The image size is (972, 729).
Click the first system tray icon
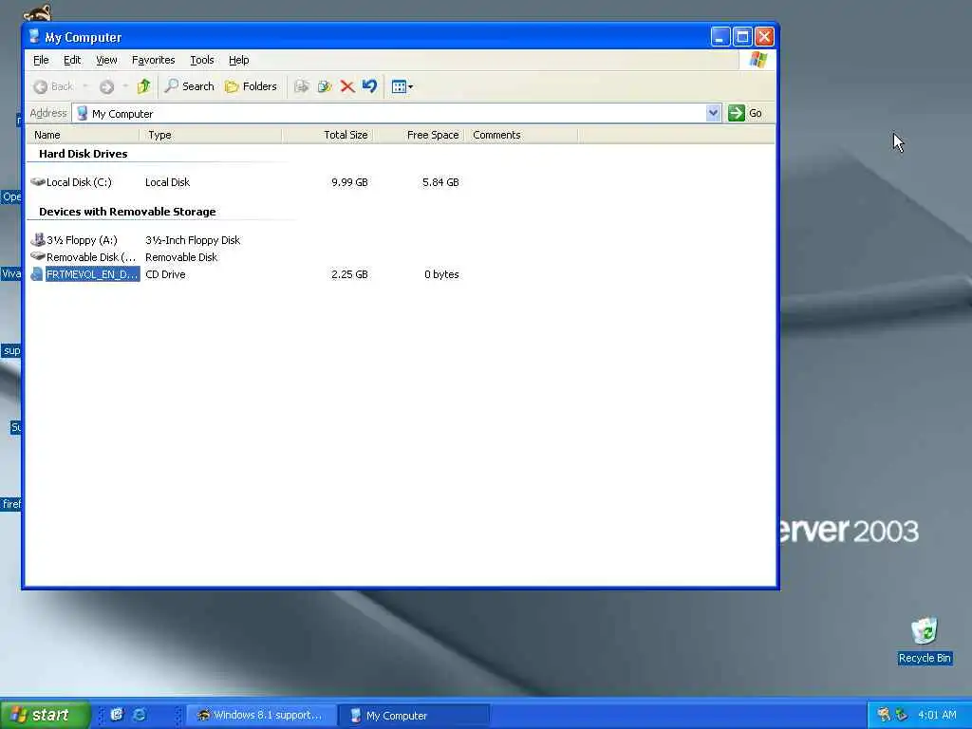click(884, 715)
